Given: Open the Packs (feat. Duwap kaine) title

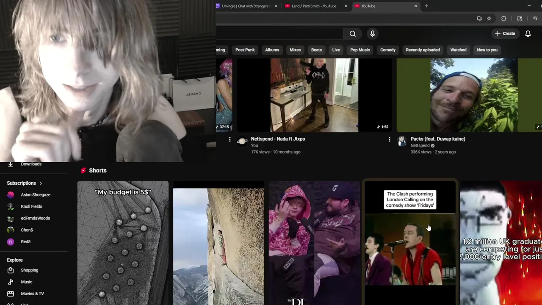Looking at the screenshot, I should coord(438,139).
